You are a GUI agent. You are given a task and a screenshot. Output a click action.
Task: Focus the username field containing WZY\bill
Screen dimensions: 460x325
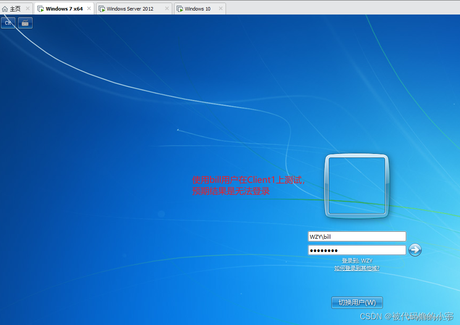[x=357, y=237]
